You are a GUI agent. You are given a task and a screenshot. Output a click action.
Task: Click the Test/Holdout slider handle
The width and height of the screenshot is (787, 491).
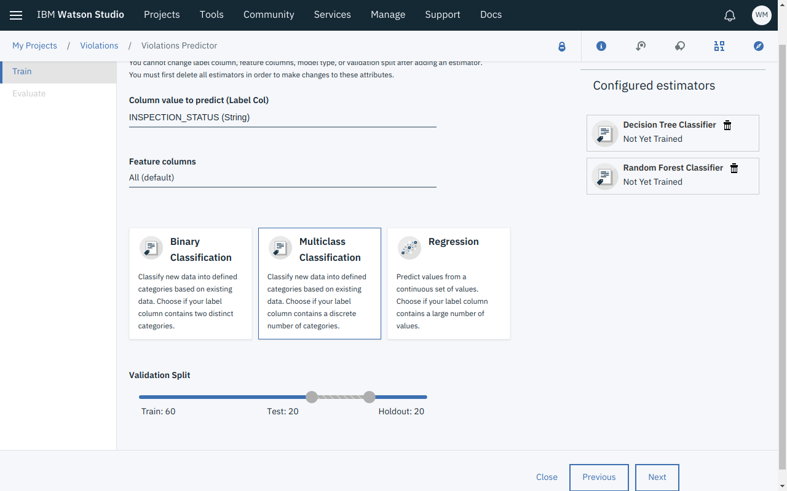coord(370,397)
